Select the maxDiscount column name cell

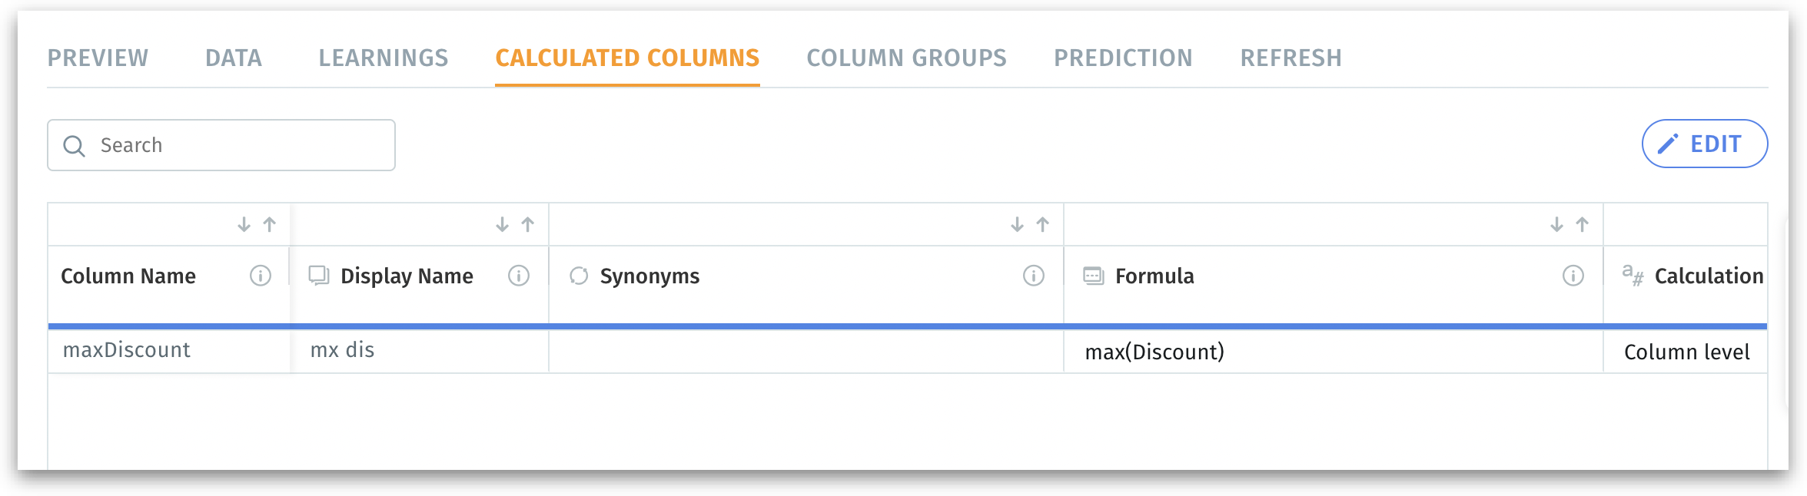pos(127,350)
